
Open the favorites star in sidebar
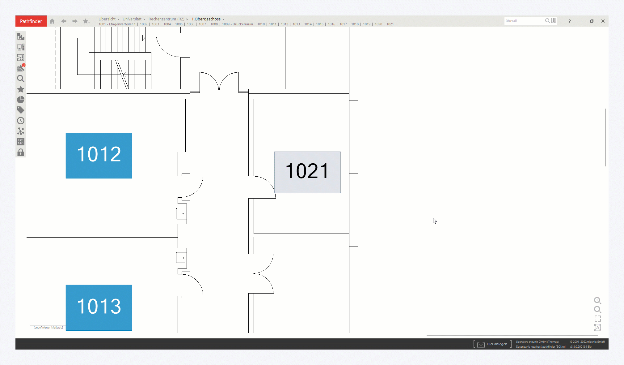[21, 89]
